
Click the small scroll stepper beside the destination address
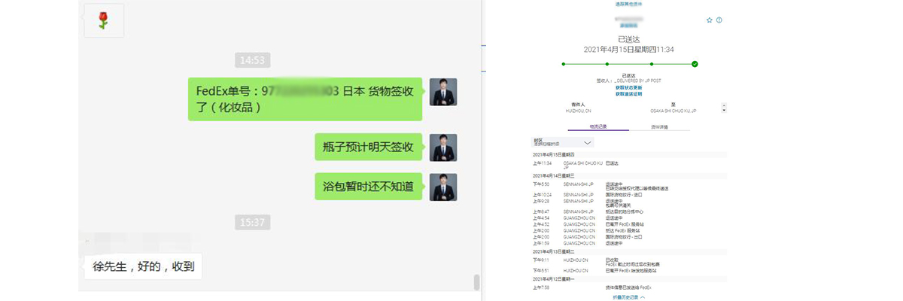click(x=724, y=108)
